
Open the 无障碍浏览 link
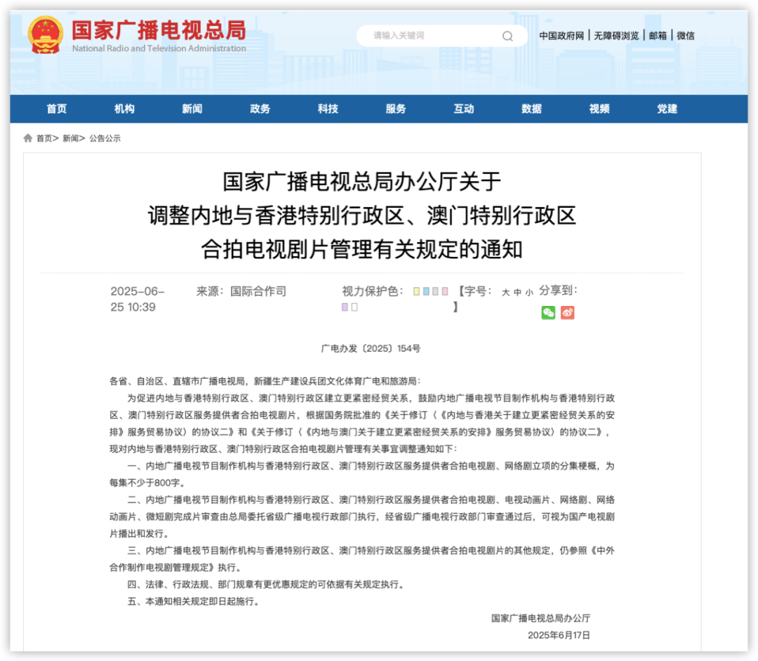tap(616, 36)
